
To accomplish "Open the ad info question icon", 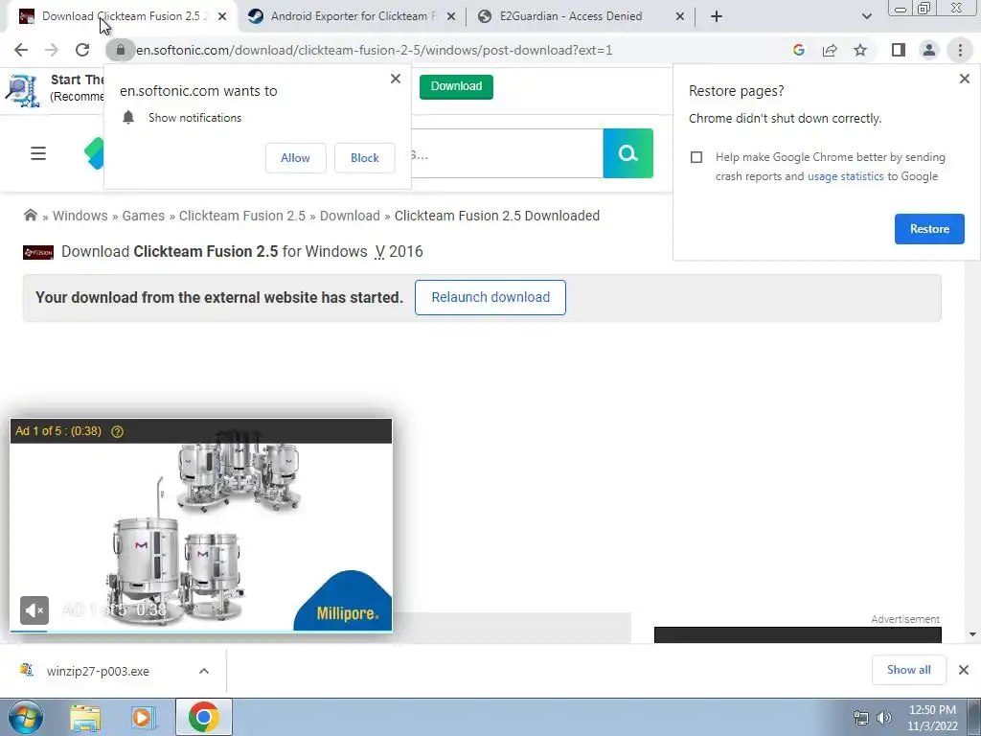I will [117, 431].
